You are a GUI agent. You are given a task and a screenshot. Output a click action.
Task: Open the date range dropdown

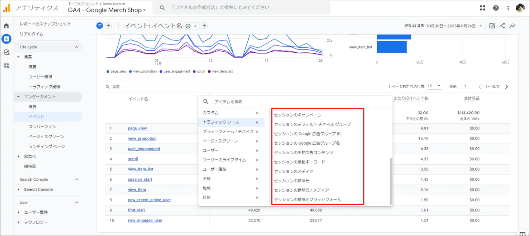click(x=480, y=26)
